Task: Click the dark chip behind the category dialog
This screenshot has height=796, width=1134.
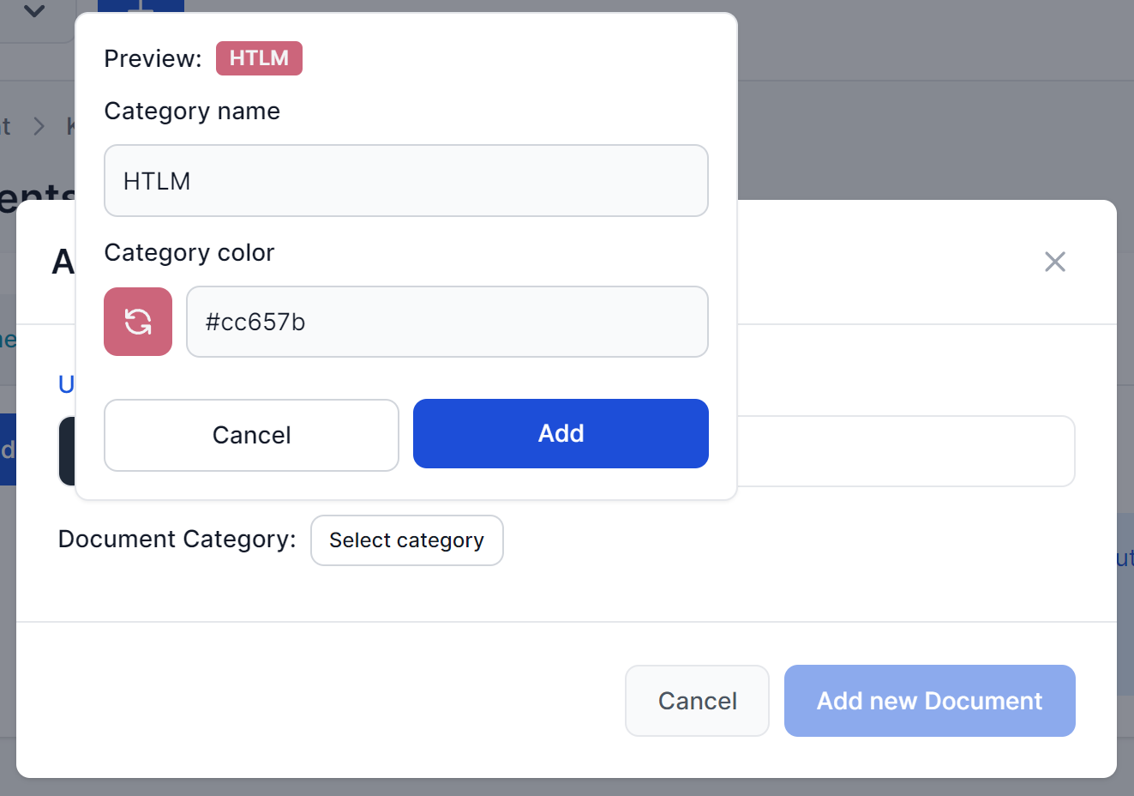Action: click(x=69, y=451)
